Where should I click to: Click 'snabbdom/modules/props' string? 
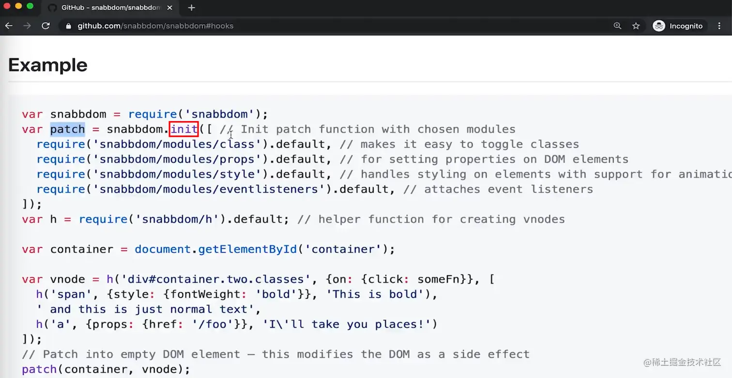point(177,159)
